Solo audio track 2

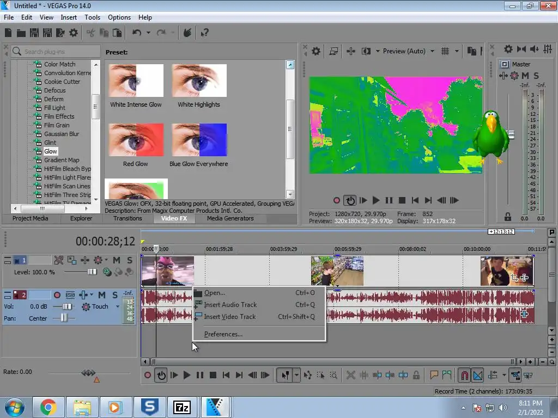pos(115,294)
